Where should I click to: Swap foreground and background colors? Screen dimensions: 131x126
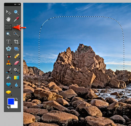pyautogui.click(x=16, y=99)
